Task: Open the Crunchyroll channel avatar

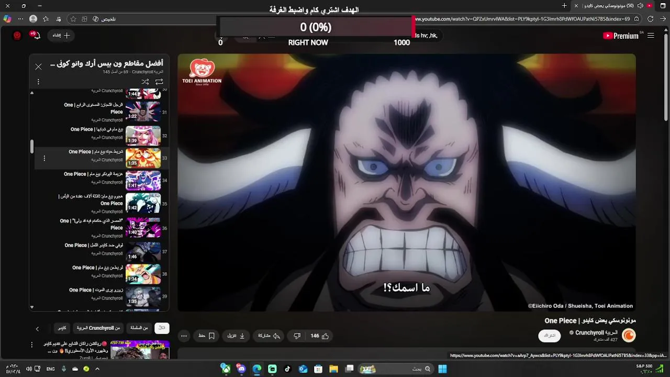Action: click(x=629, y=336)
